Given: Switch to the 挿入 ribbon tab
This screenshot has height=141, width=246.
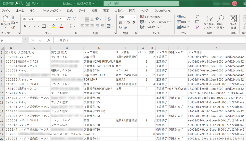Looking at the screenshot, I should click(32, 10).
